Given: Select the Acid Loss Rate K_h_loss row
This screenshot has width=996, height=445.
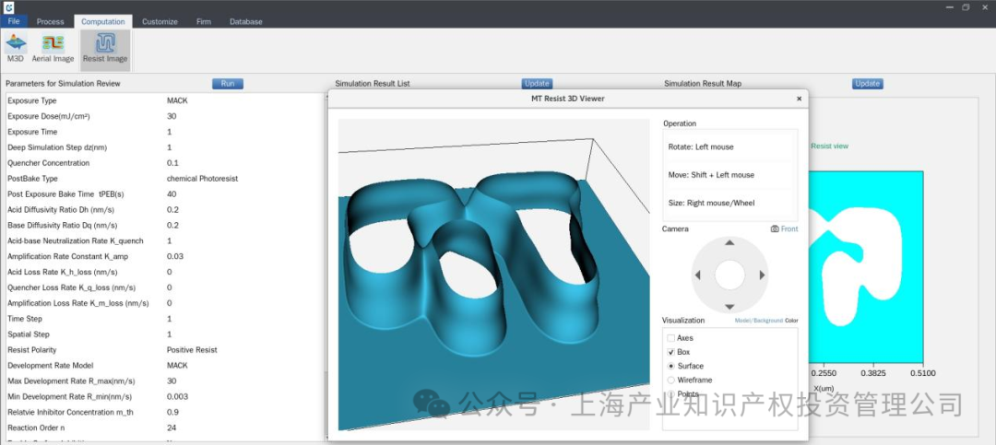Looking at the screenshot, I should 165,272.
